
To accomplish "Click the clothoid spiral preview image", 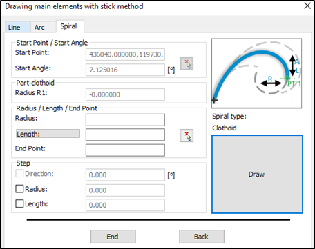I will click(x=256, y=73).
